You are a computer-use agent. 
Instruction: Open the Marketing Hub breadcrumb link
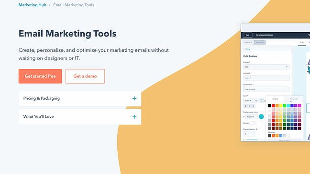click(32, 5)
